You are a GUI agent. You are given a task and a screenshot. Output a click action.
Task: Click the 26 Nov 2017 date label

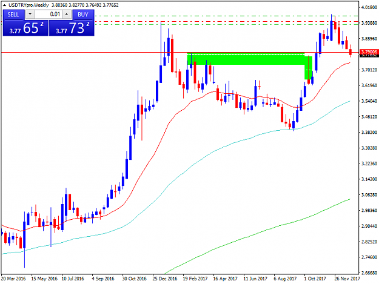347,279
